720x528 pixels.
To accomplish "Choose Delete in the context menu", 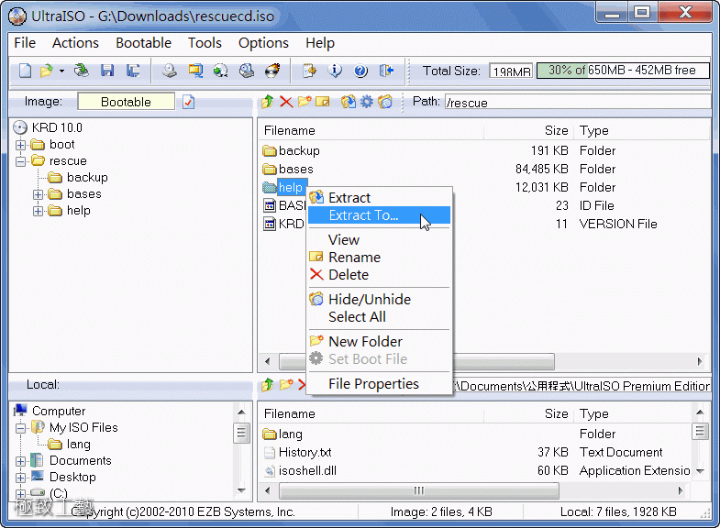I will point(380,275).
